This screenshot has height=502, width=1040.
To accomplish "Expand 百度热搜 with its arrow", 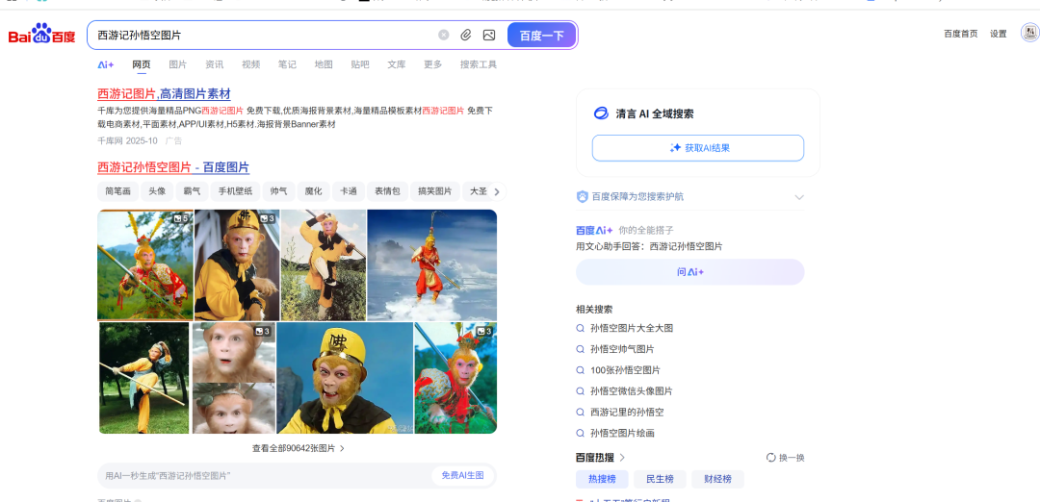I will [622, 458].
